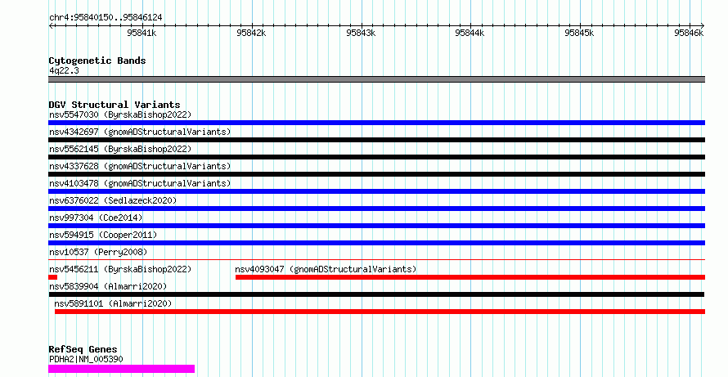Click the nsv5456211 (ByrskaBishop2022) label
This screenshot has width=728, height=377.
120,269
